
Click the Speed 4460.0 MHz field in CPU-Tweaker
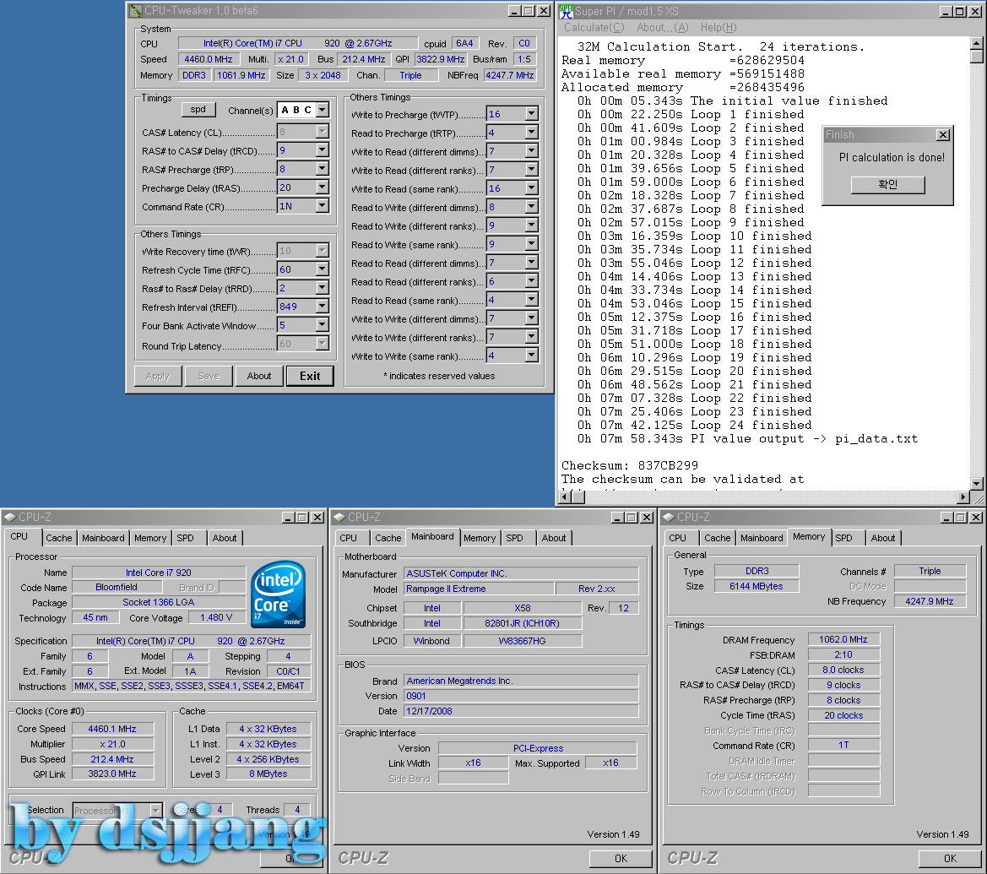[x=209, y=59]
